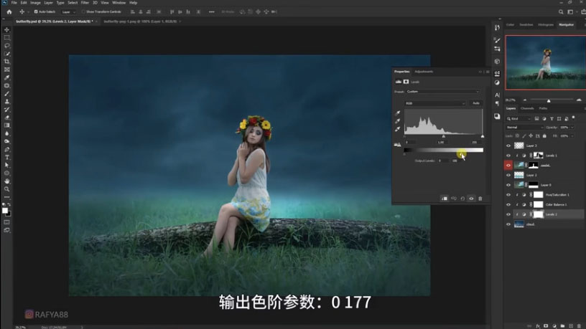Select the Eraser tool

pos(6,118)
